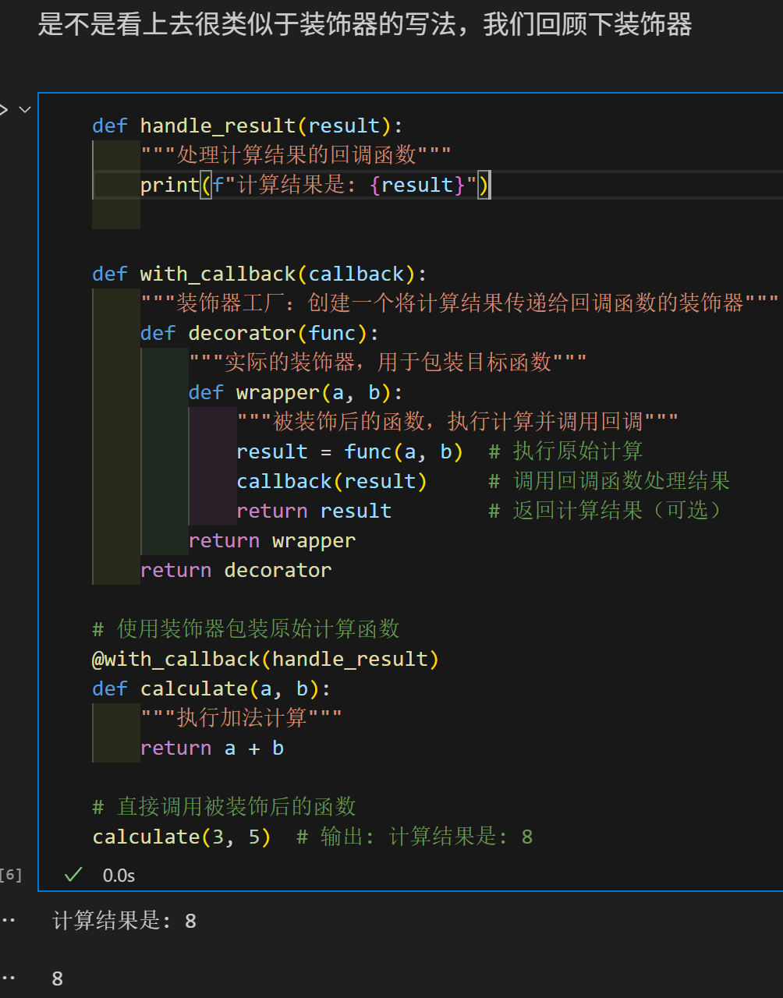Click the 'return a + b' statement
The height and width of the screenshot is (998, 783).
click(x=212, y=748)
